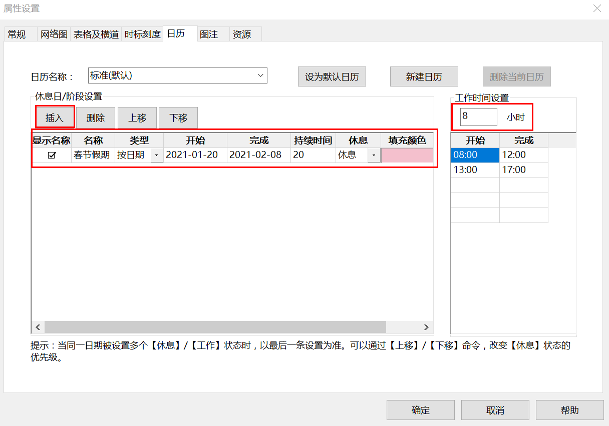Click the work hours input showing 8
The height and width of the screenshot is (426, 609).
pyautogui.click(x=478, y=116)
